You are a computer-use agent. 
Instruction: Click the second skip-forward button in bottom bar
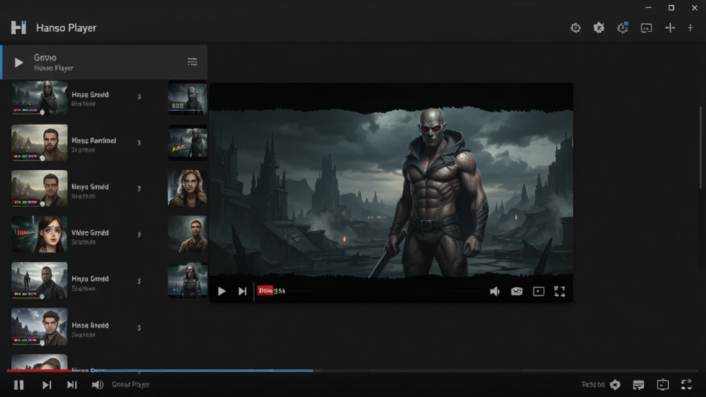[x=72, y=385]
